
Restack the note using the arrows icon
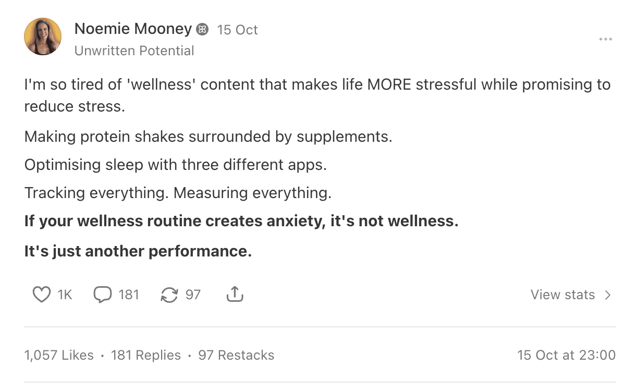(169, 295)
